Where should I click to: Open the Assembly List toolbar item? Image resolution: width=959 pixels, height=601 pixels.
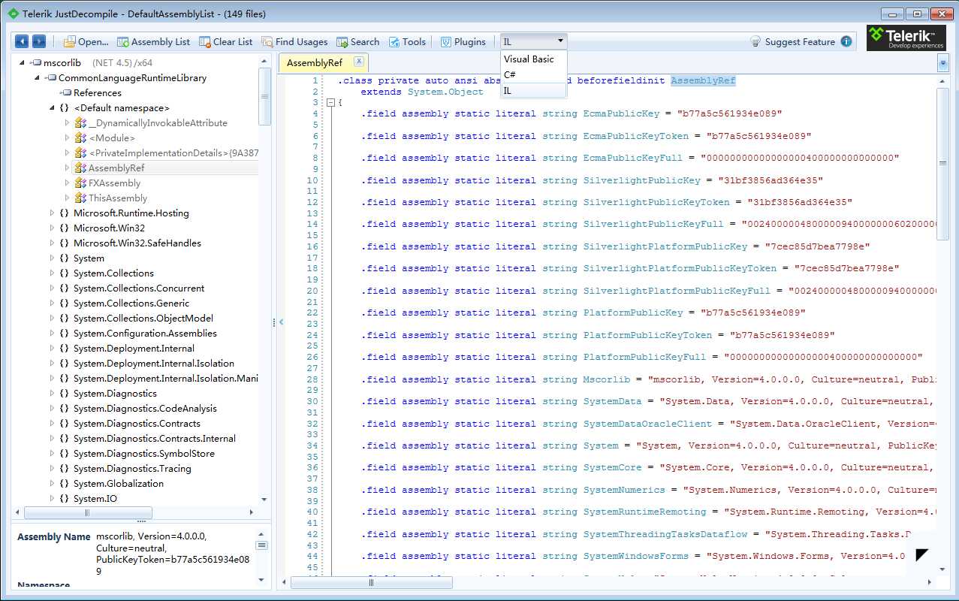pyautogui.click(x=153, y=42)
